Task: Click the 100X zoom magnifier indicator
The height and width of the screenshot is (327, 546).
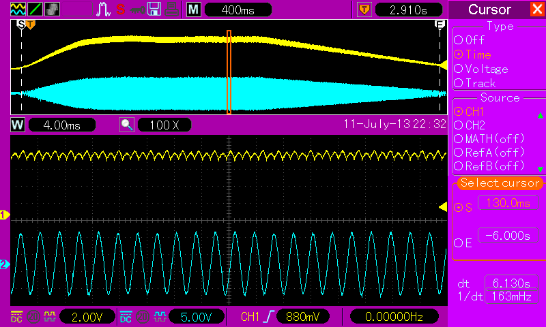Action: (164, 125)
